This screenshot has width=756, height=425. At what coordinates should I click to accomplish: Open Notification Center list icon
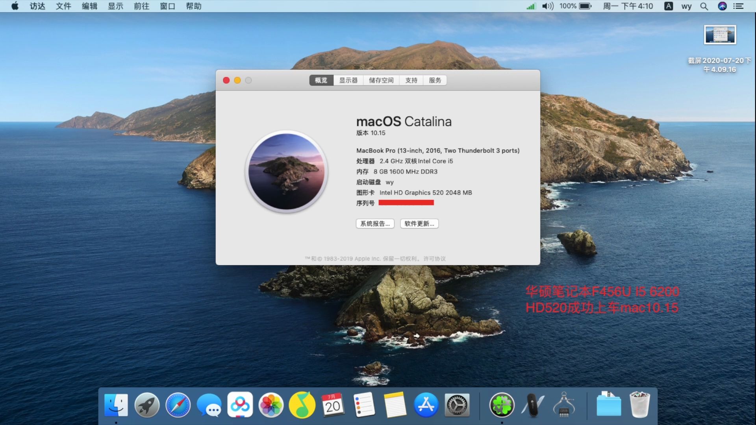tap(738, 6)
